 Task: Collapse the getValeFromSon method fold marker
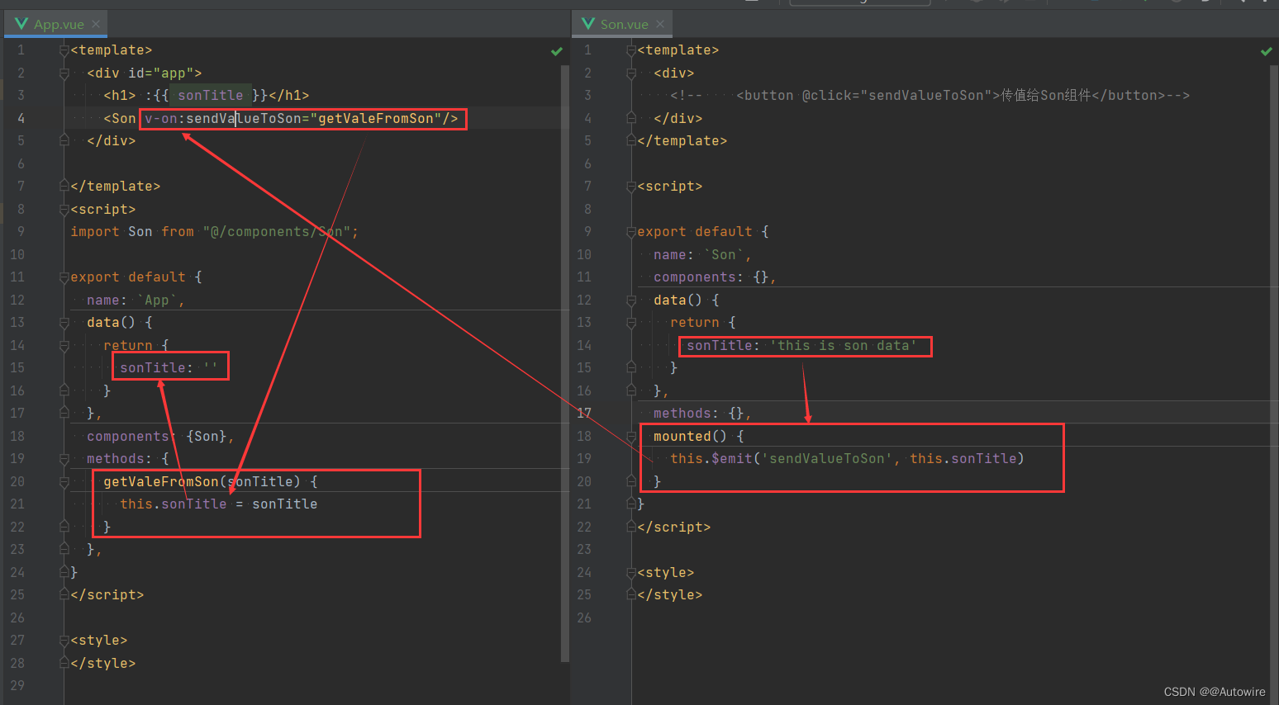click(64, 482)
